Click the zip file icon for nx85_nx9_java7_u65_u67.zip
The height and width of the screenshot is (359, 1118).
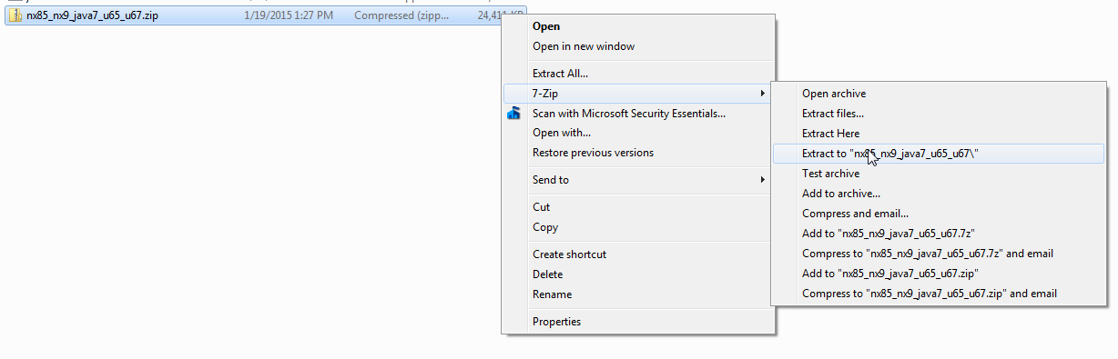coord(16,16)
